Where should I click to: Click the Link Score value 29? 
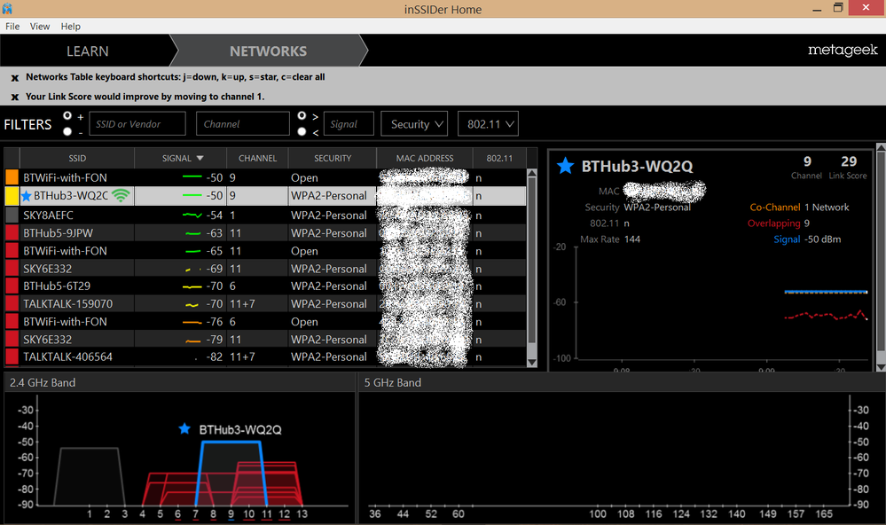[849, 161]
